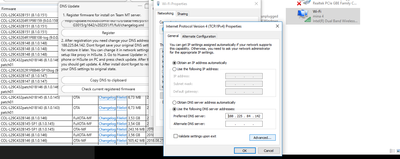Viewport: 400px width, 159px height.
Task: Switch to details view icon in Network Connections
Action: click(x=392, y=151)
